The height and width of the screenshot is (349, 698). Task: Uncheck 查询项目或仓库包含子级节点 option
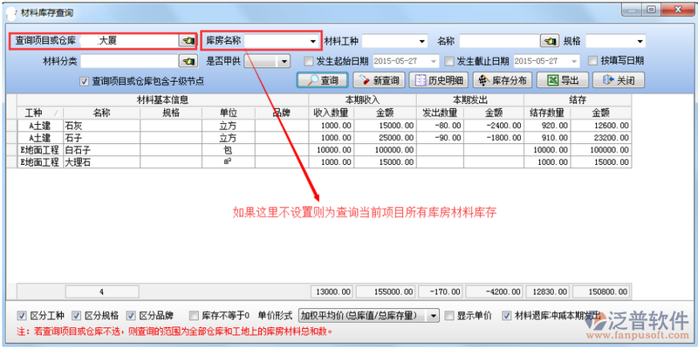(84, 81)
